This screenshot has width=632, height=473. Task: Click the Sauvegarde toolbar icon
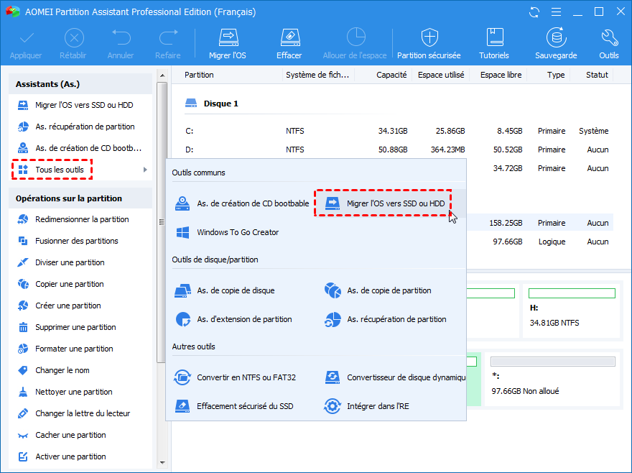point(555,37)
